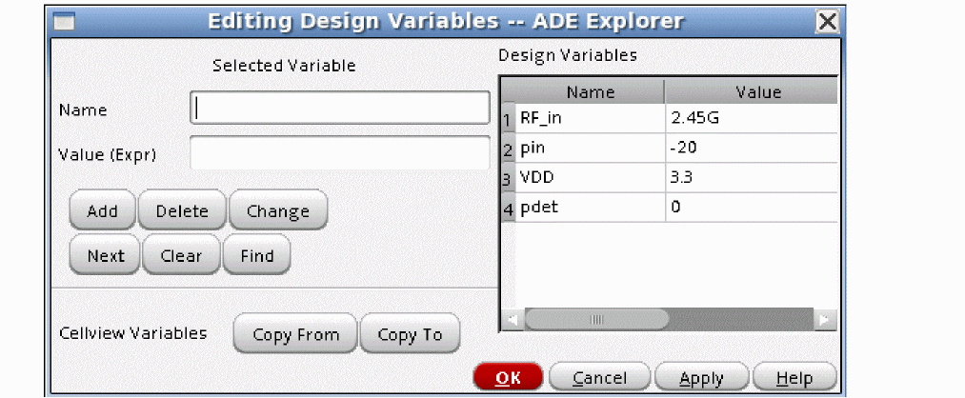Image resolution: width=965 pixels, height=398 pixels.
Task: Click the Next button
Action: pos(106,255)
